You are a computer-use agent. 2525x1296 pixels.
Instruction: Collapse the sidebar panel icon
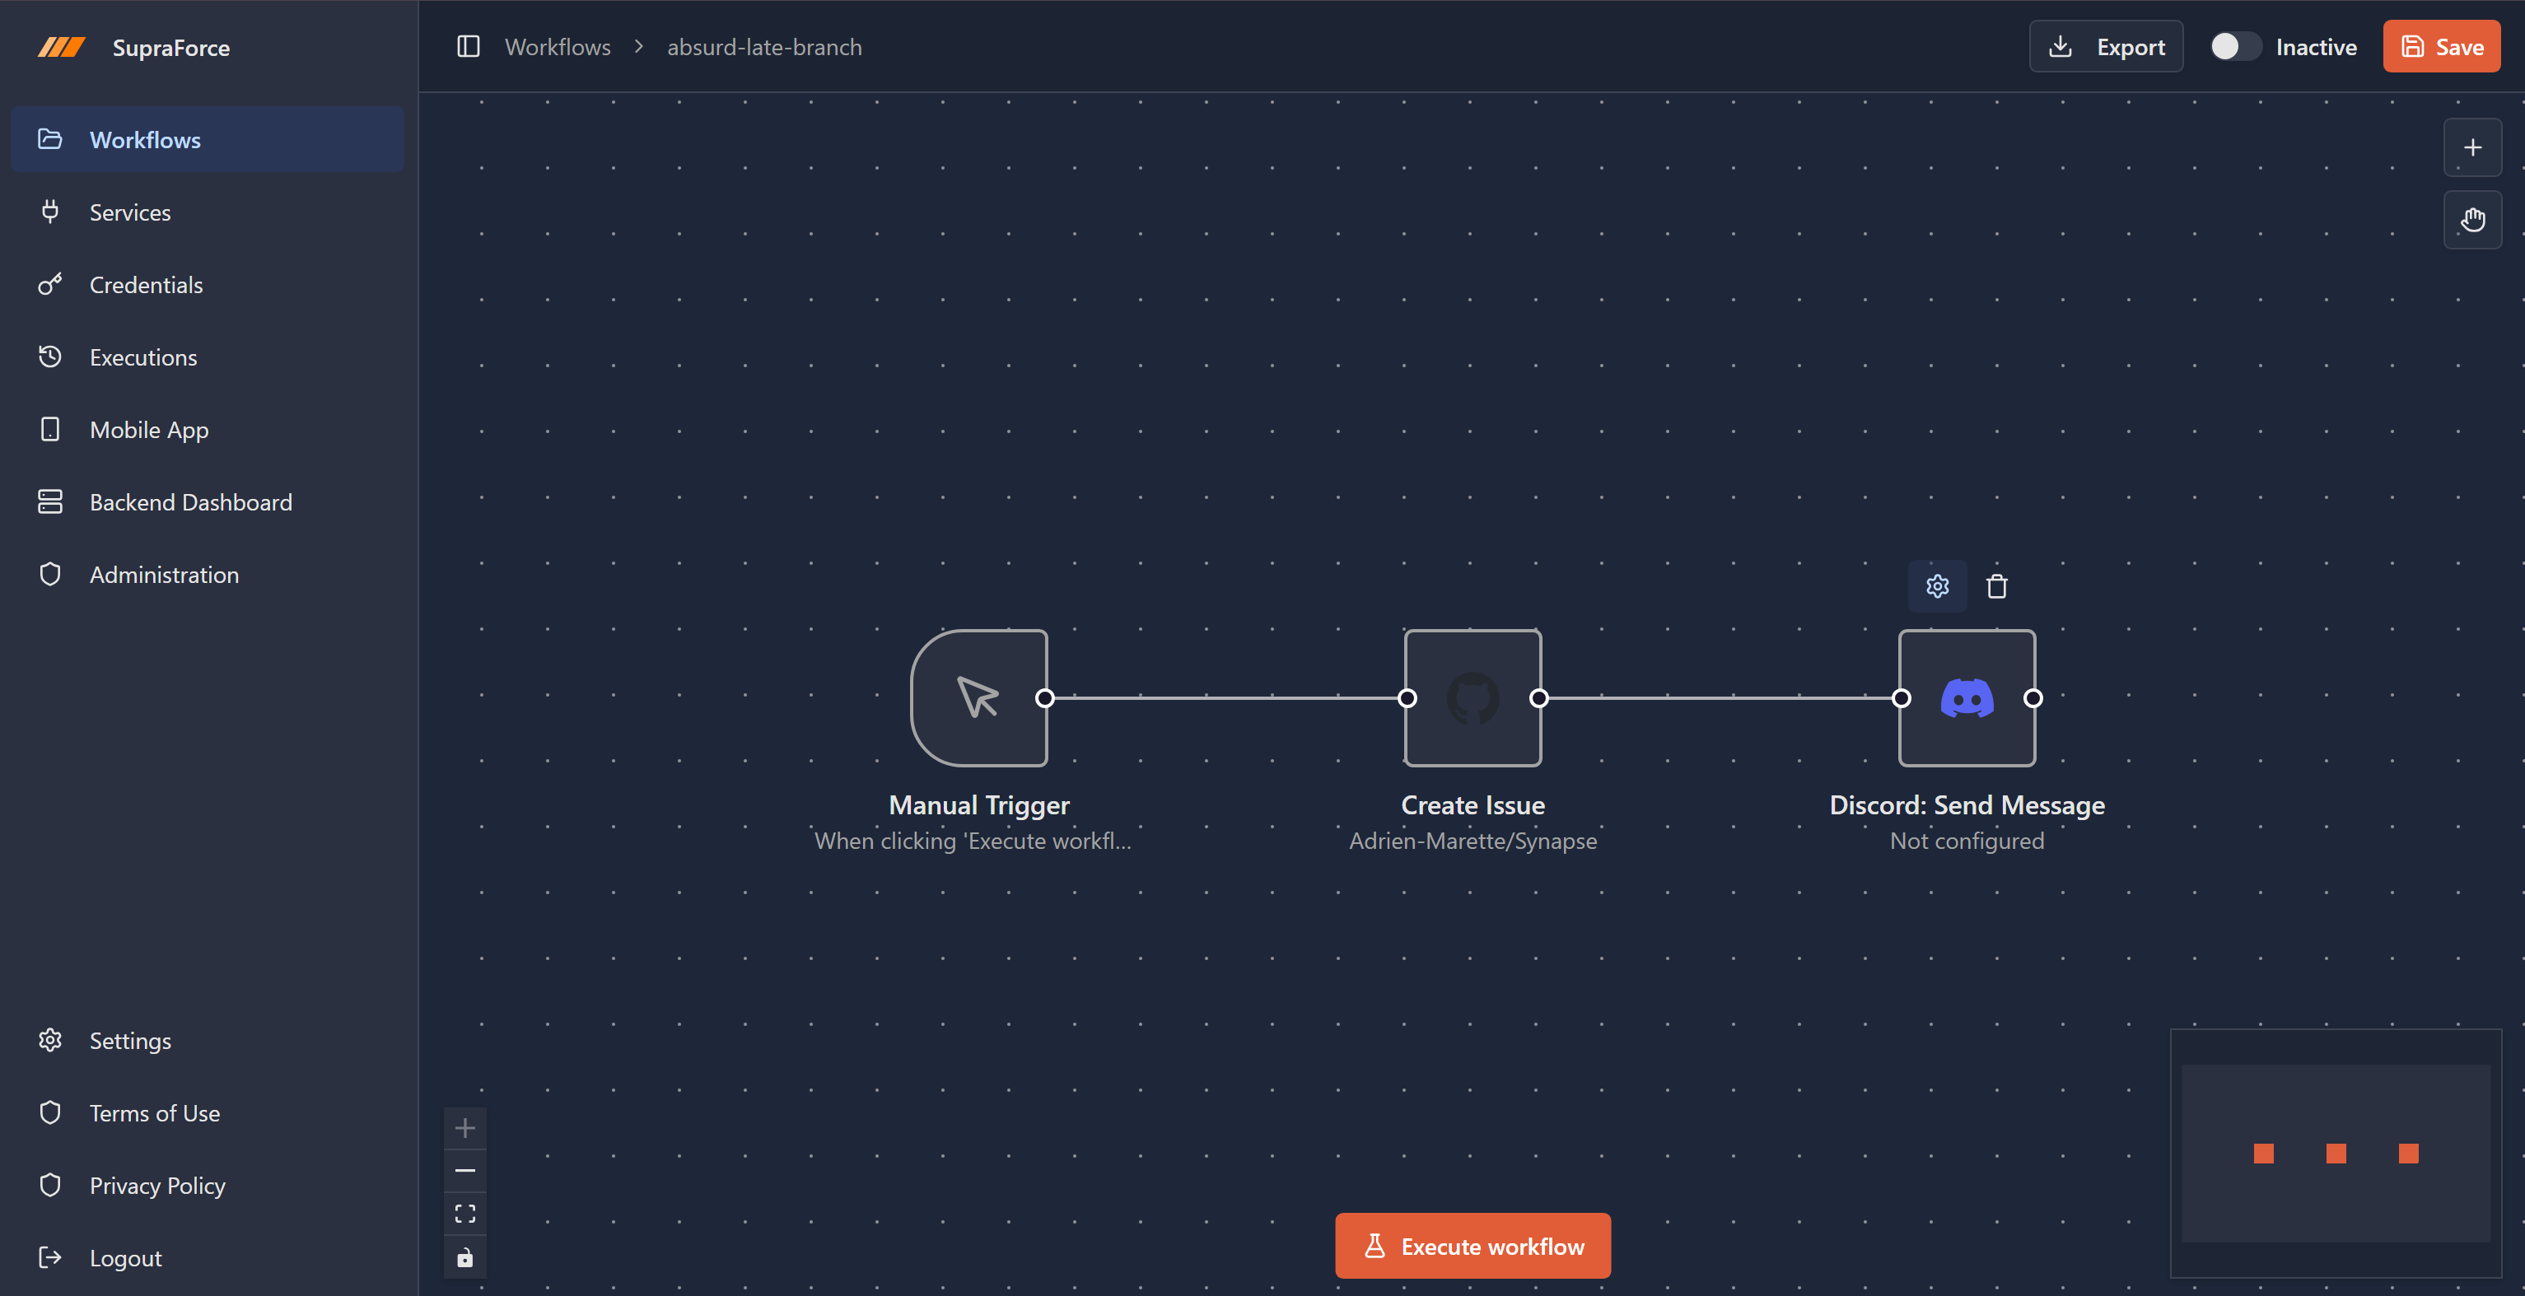469,47
